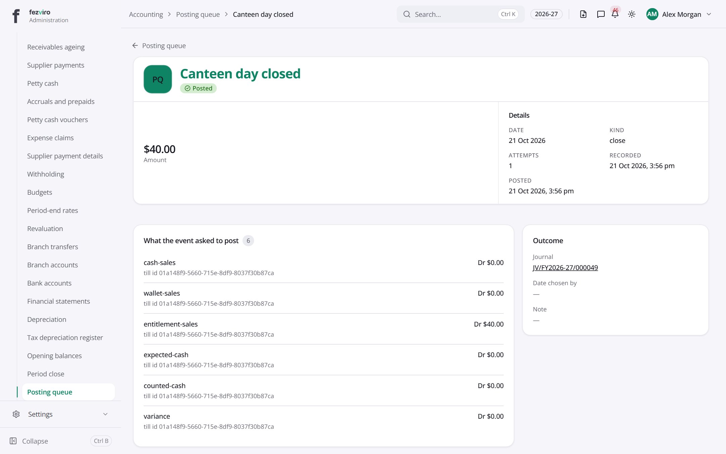Viewport: 726px width, 454px height.
Task: Click the entitlement-sales Dr $40.00 amount
Action: pyautogui.click(x=489, y=324)
